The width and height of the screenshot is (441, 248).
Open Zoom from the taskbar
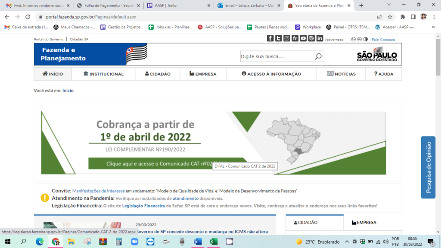coord(134,242)
